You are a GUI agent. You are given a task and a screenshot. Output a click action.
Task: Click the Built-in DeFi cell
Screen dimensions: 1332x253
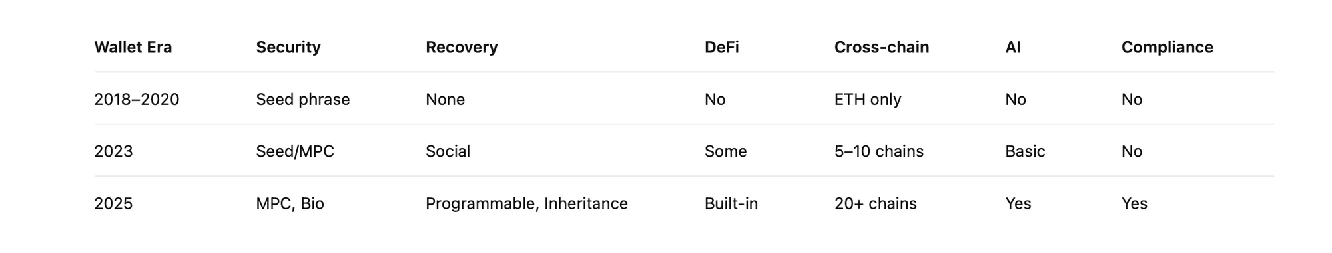[731, 203]
